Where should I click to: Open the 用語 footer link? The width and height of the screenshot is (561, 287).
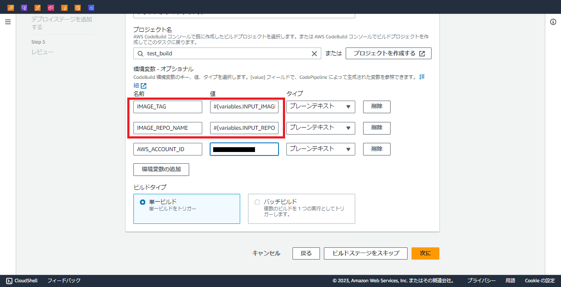click(510, 281)
